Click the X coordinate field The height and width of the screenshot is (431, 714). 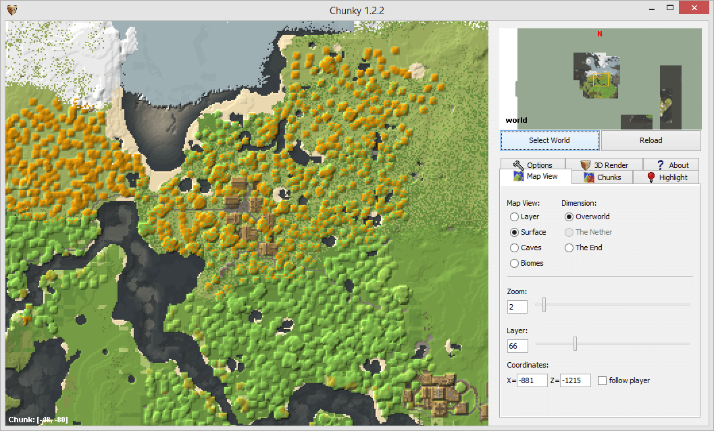[x=532, y=380]
